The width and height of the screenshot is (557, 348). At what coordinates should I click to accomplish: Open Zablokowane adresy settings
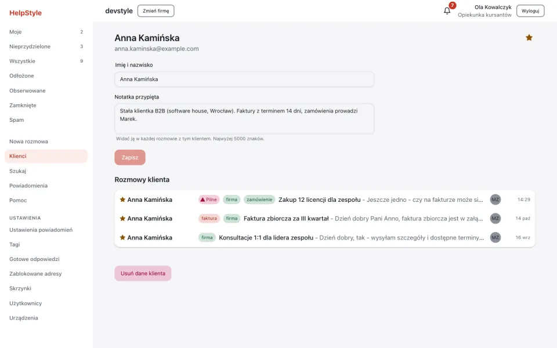pyautogui.click(x=46, y=273)
